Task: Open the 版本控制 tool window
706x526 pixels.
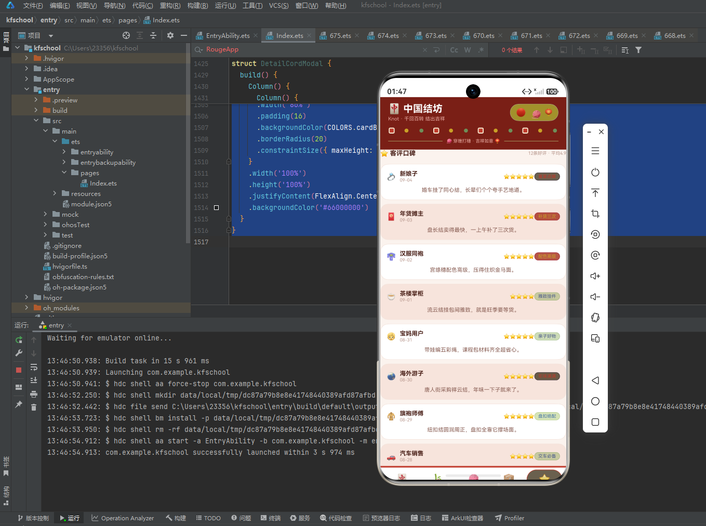Action: coord(33,518)
